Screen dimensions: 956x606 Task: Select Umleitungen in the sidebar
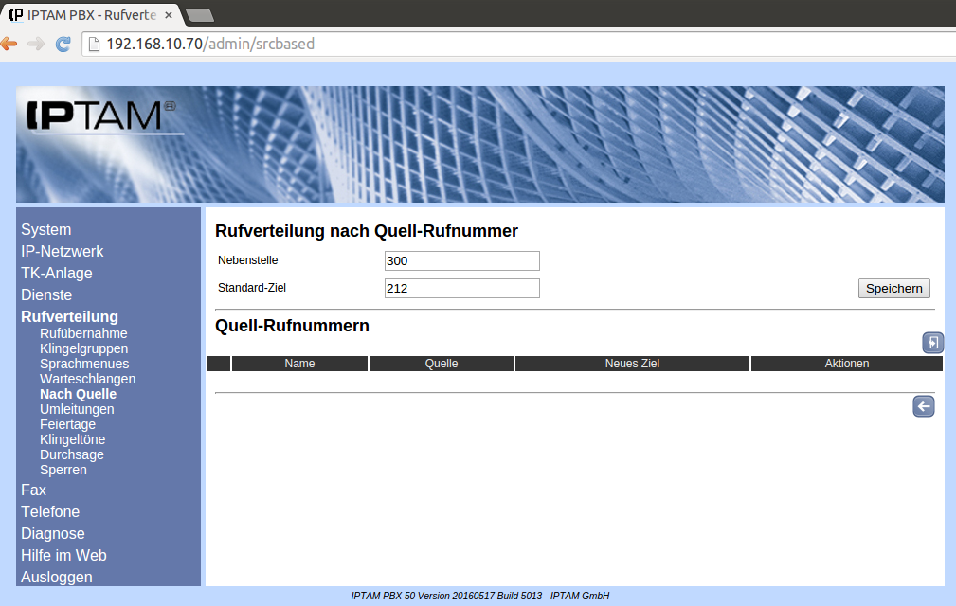(x=77, y=409)
